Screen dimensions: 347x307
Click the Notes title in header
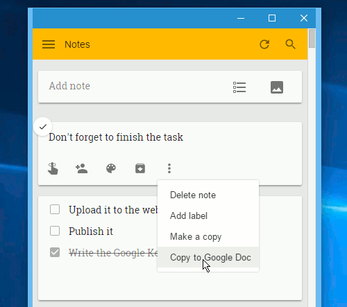coord(77,44)
